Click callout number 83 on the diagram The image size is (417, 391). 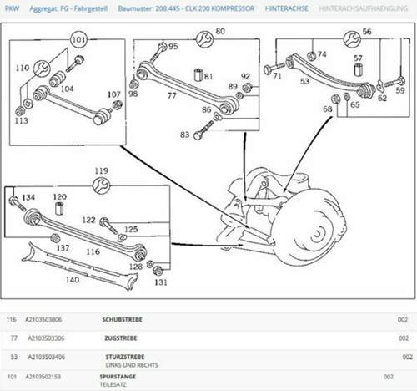[185, 135]
